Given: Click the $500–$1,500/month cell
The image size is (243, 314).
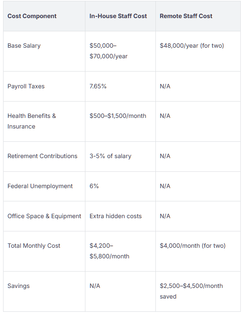Looking at the screenshot, I should coord(118,116).
